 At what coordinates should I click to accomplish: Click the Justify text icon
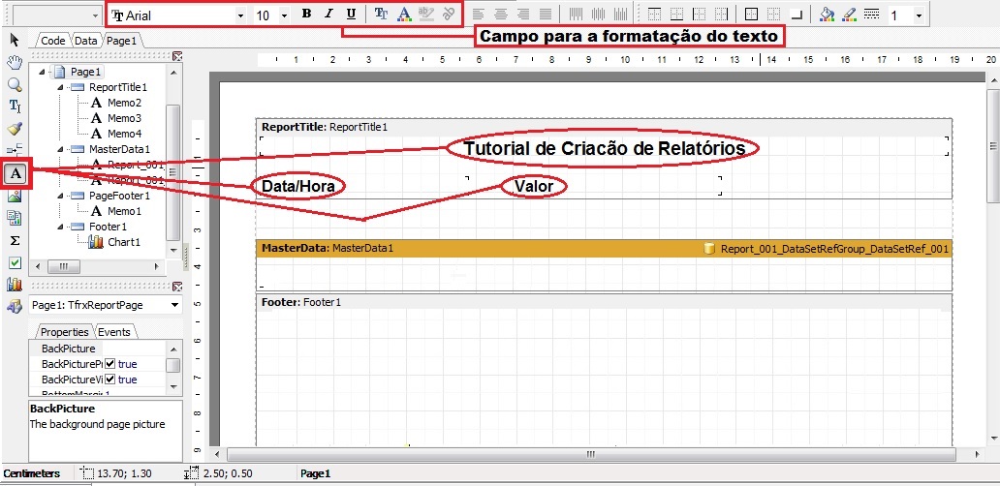coord(546,14)
